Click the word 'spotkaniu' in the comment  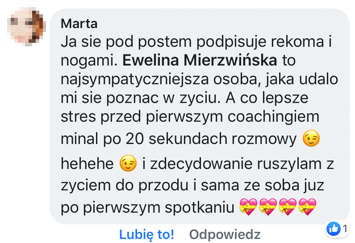(x=200, y=207)
